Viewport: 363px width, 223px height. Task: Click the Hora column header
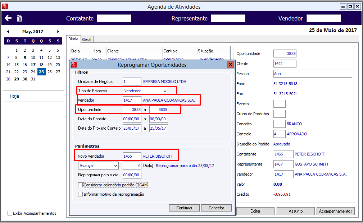96,51
